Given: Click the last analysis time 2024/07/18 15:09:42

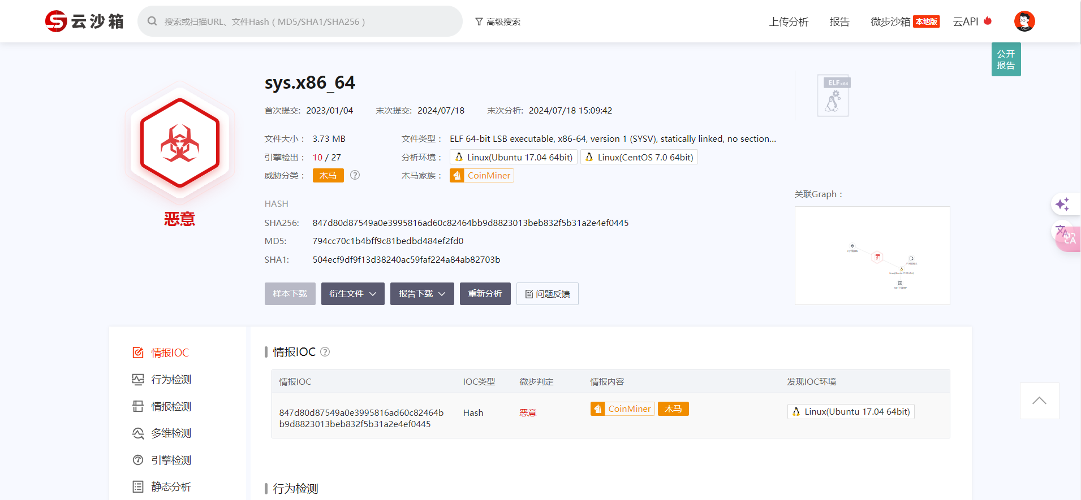Looking at the screenshot, I should (x=570, y=111).
